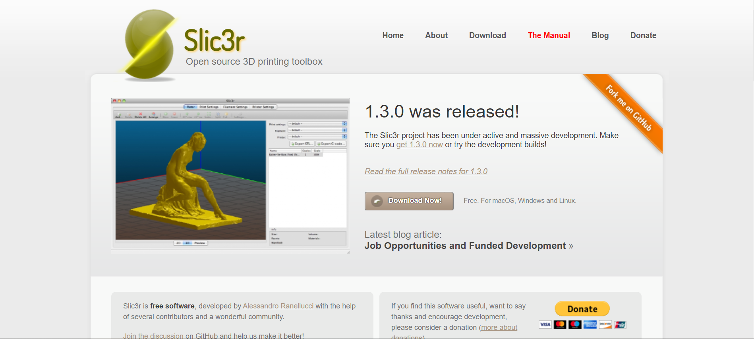Image resolution: width=754 pixels, height=339 pixels.
Task: Click the Download Now! button
Action: pyautogui.click(x=409, y=201)
